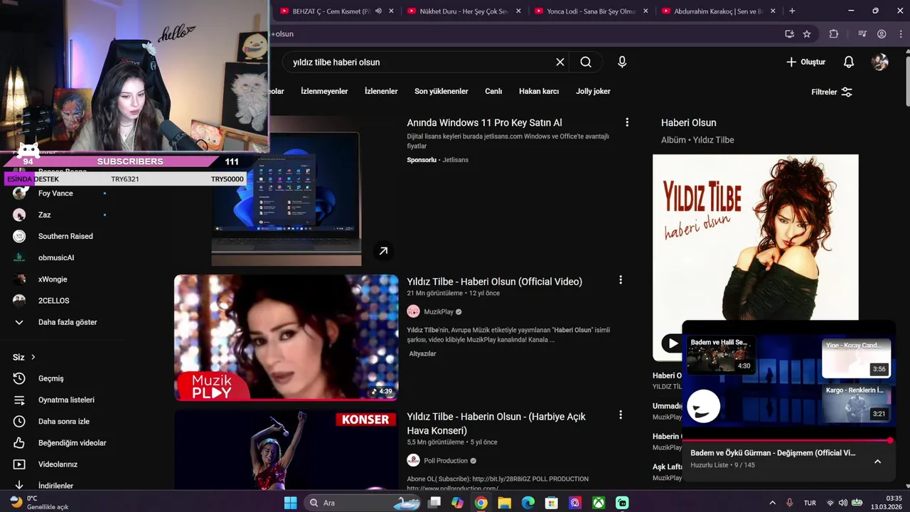Start voice search with the microphone icon
910x512 pixels.
622,62
